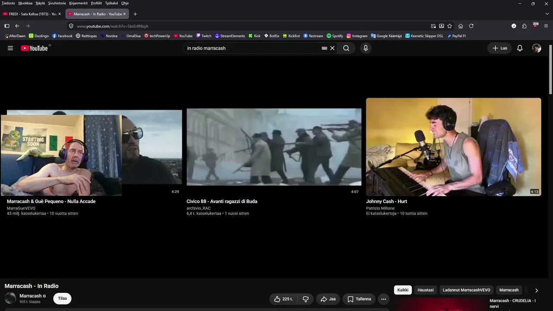Start voice search with the microphone
Viewport: 553px width, 311px height.
pyautogui.click(x=365, y=48)
